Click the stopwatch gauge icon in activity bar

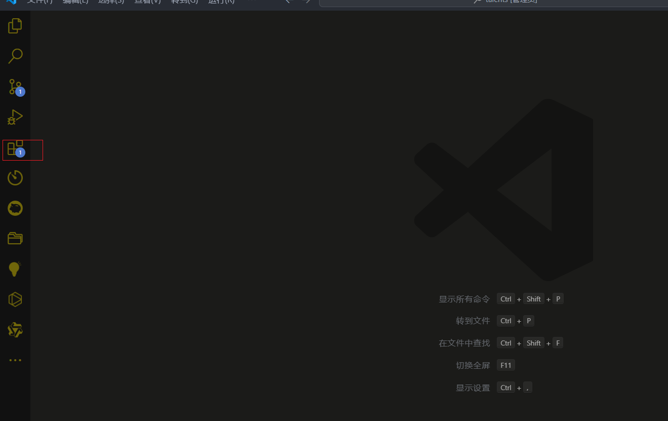coord(15,178)
